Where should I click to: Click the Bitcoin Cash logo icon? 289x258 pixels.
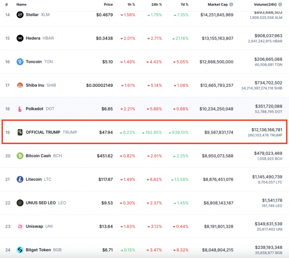(20, 156)
